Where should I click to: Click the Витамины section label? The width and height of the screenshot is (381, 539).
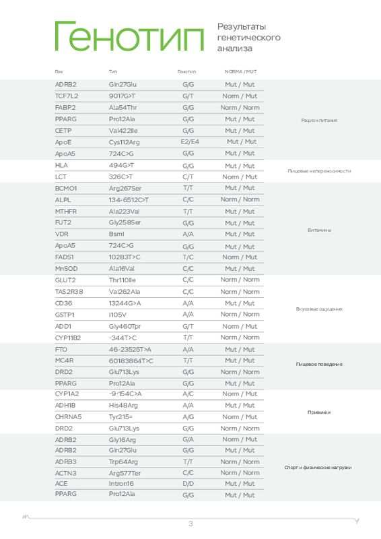tap(319, 230)
